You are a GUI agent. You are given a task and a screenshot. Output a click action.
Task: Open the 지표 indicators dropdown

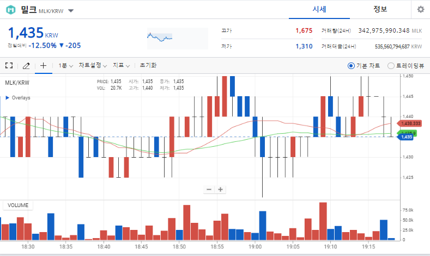point(121,66)
